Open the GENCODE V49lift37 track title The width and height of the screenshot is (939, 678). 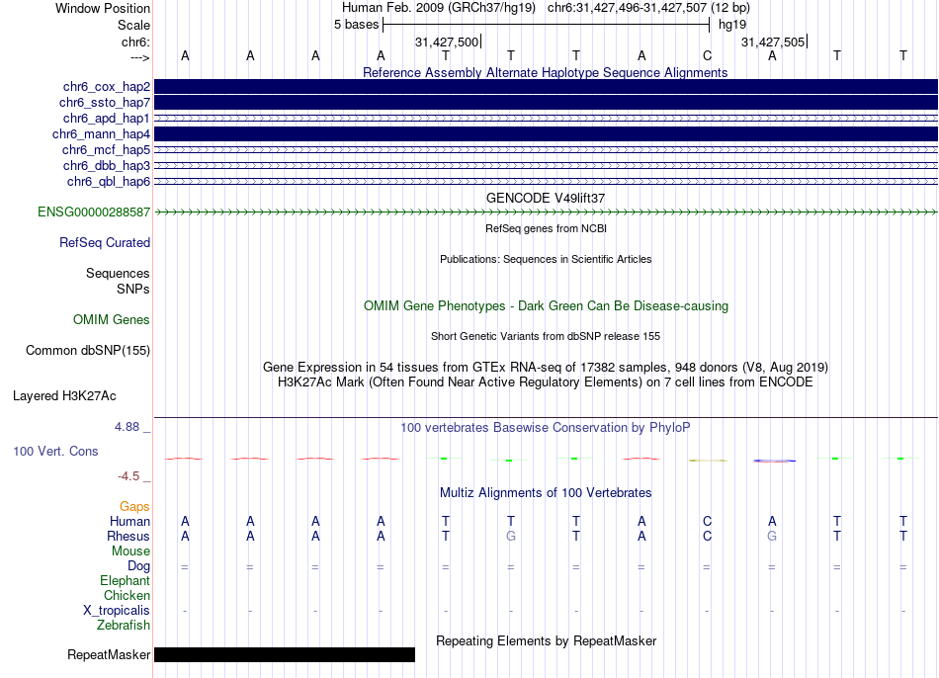pyautogui.click(x=546, y=198)
